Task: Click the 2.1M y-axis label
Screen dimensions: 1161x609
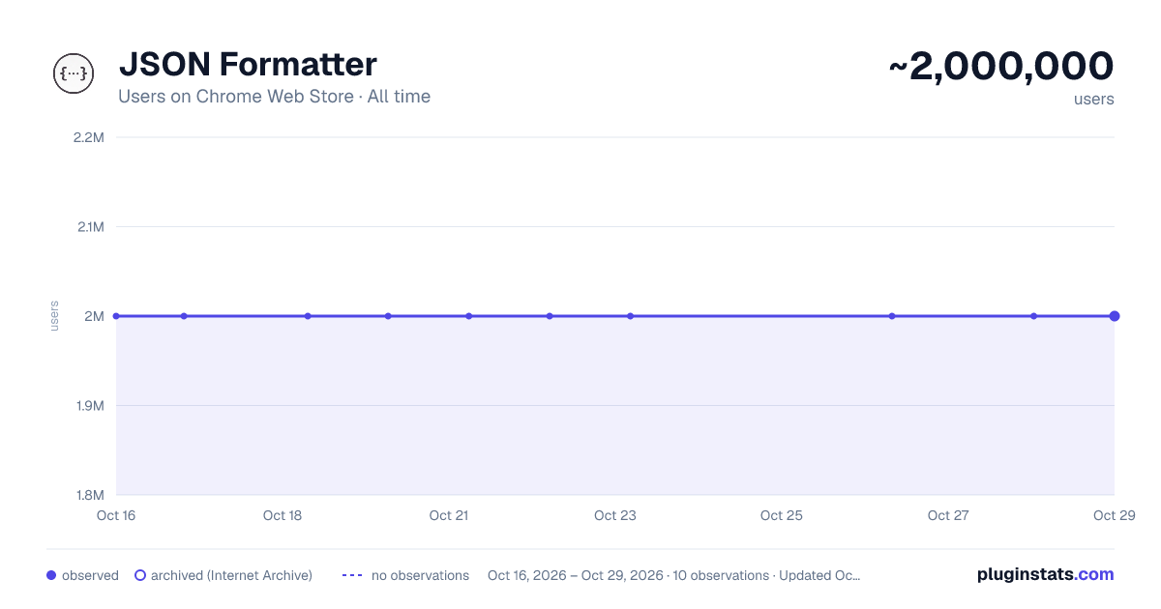Action: pos(89,227)
